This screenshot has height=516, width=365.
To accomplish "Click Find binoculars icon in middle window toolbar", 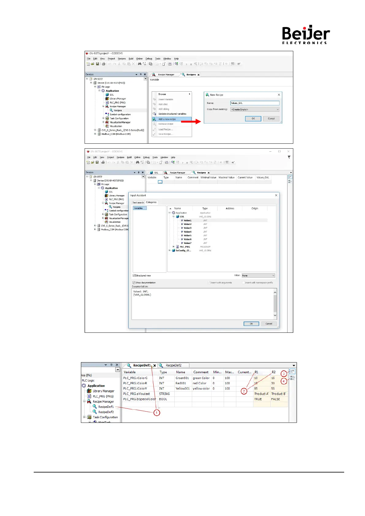I will [x=138, y=162].
